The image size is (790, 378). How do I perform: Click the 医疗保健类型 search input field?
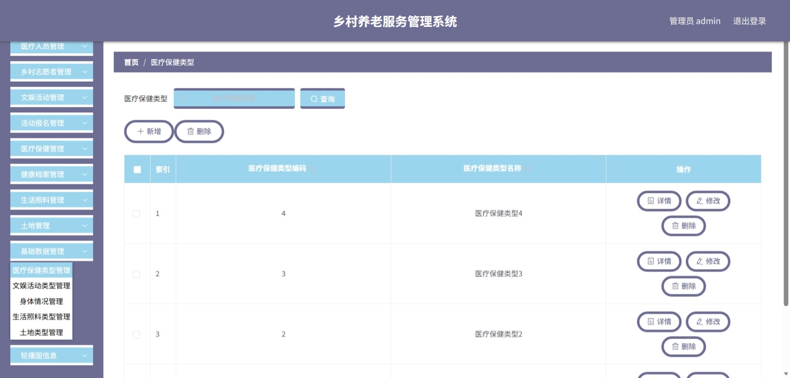234,99
